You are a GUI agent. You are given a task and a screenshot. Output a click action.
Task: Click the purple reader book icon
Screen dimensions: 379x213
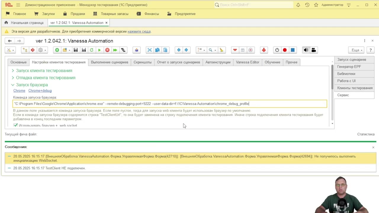tap(136, 50)
